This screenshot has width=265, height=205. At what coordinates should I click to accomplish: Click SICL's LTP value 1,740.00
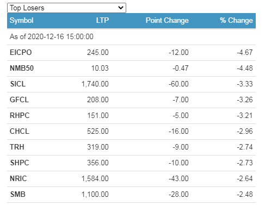click(95, 84)
